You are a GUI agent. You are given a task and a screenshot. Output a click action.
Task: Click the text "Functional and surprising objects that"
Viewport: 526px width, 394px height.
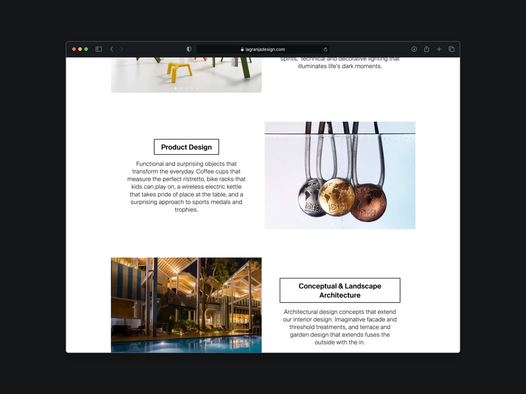(186, 164)
